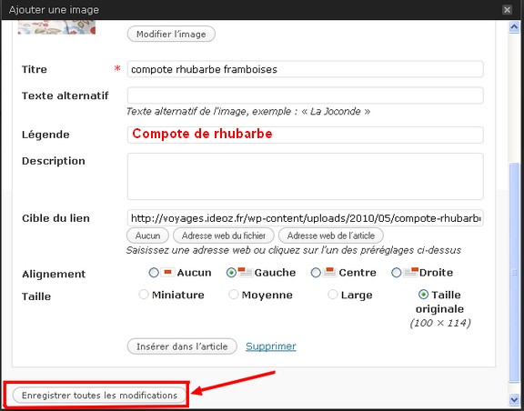Click the scrollbar down arrow
Viewport: 524px width, 411px height.
pos(514,399)
